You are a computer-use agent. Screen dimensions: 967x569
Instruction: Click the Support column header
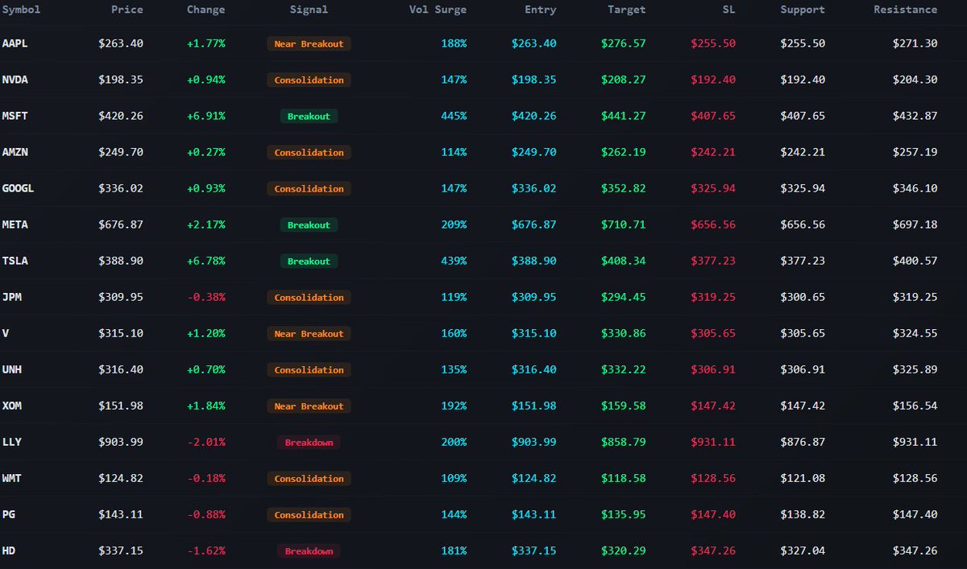tap(803, 10)
